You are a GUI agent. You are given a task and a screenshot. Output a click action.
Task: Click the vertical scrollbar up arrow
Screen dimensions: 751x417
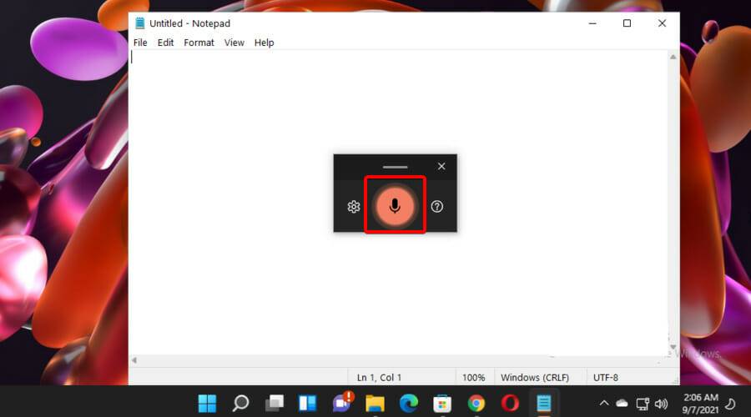[x=673, y=57]
